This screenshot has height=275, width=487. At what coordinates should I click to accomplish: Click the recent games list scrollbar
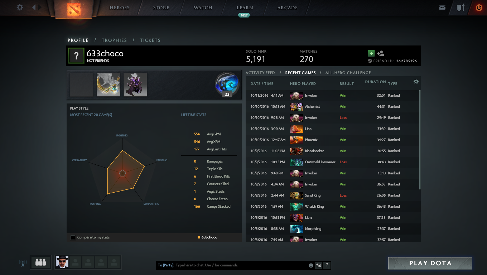[420, 140]
